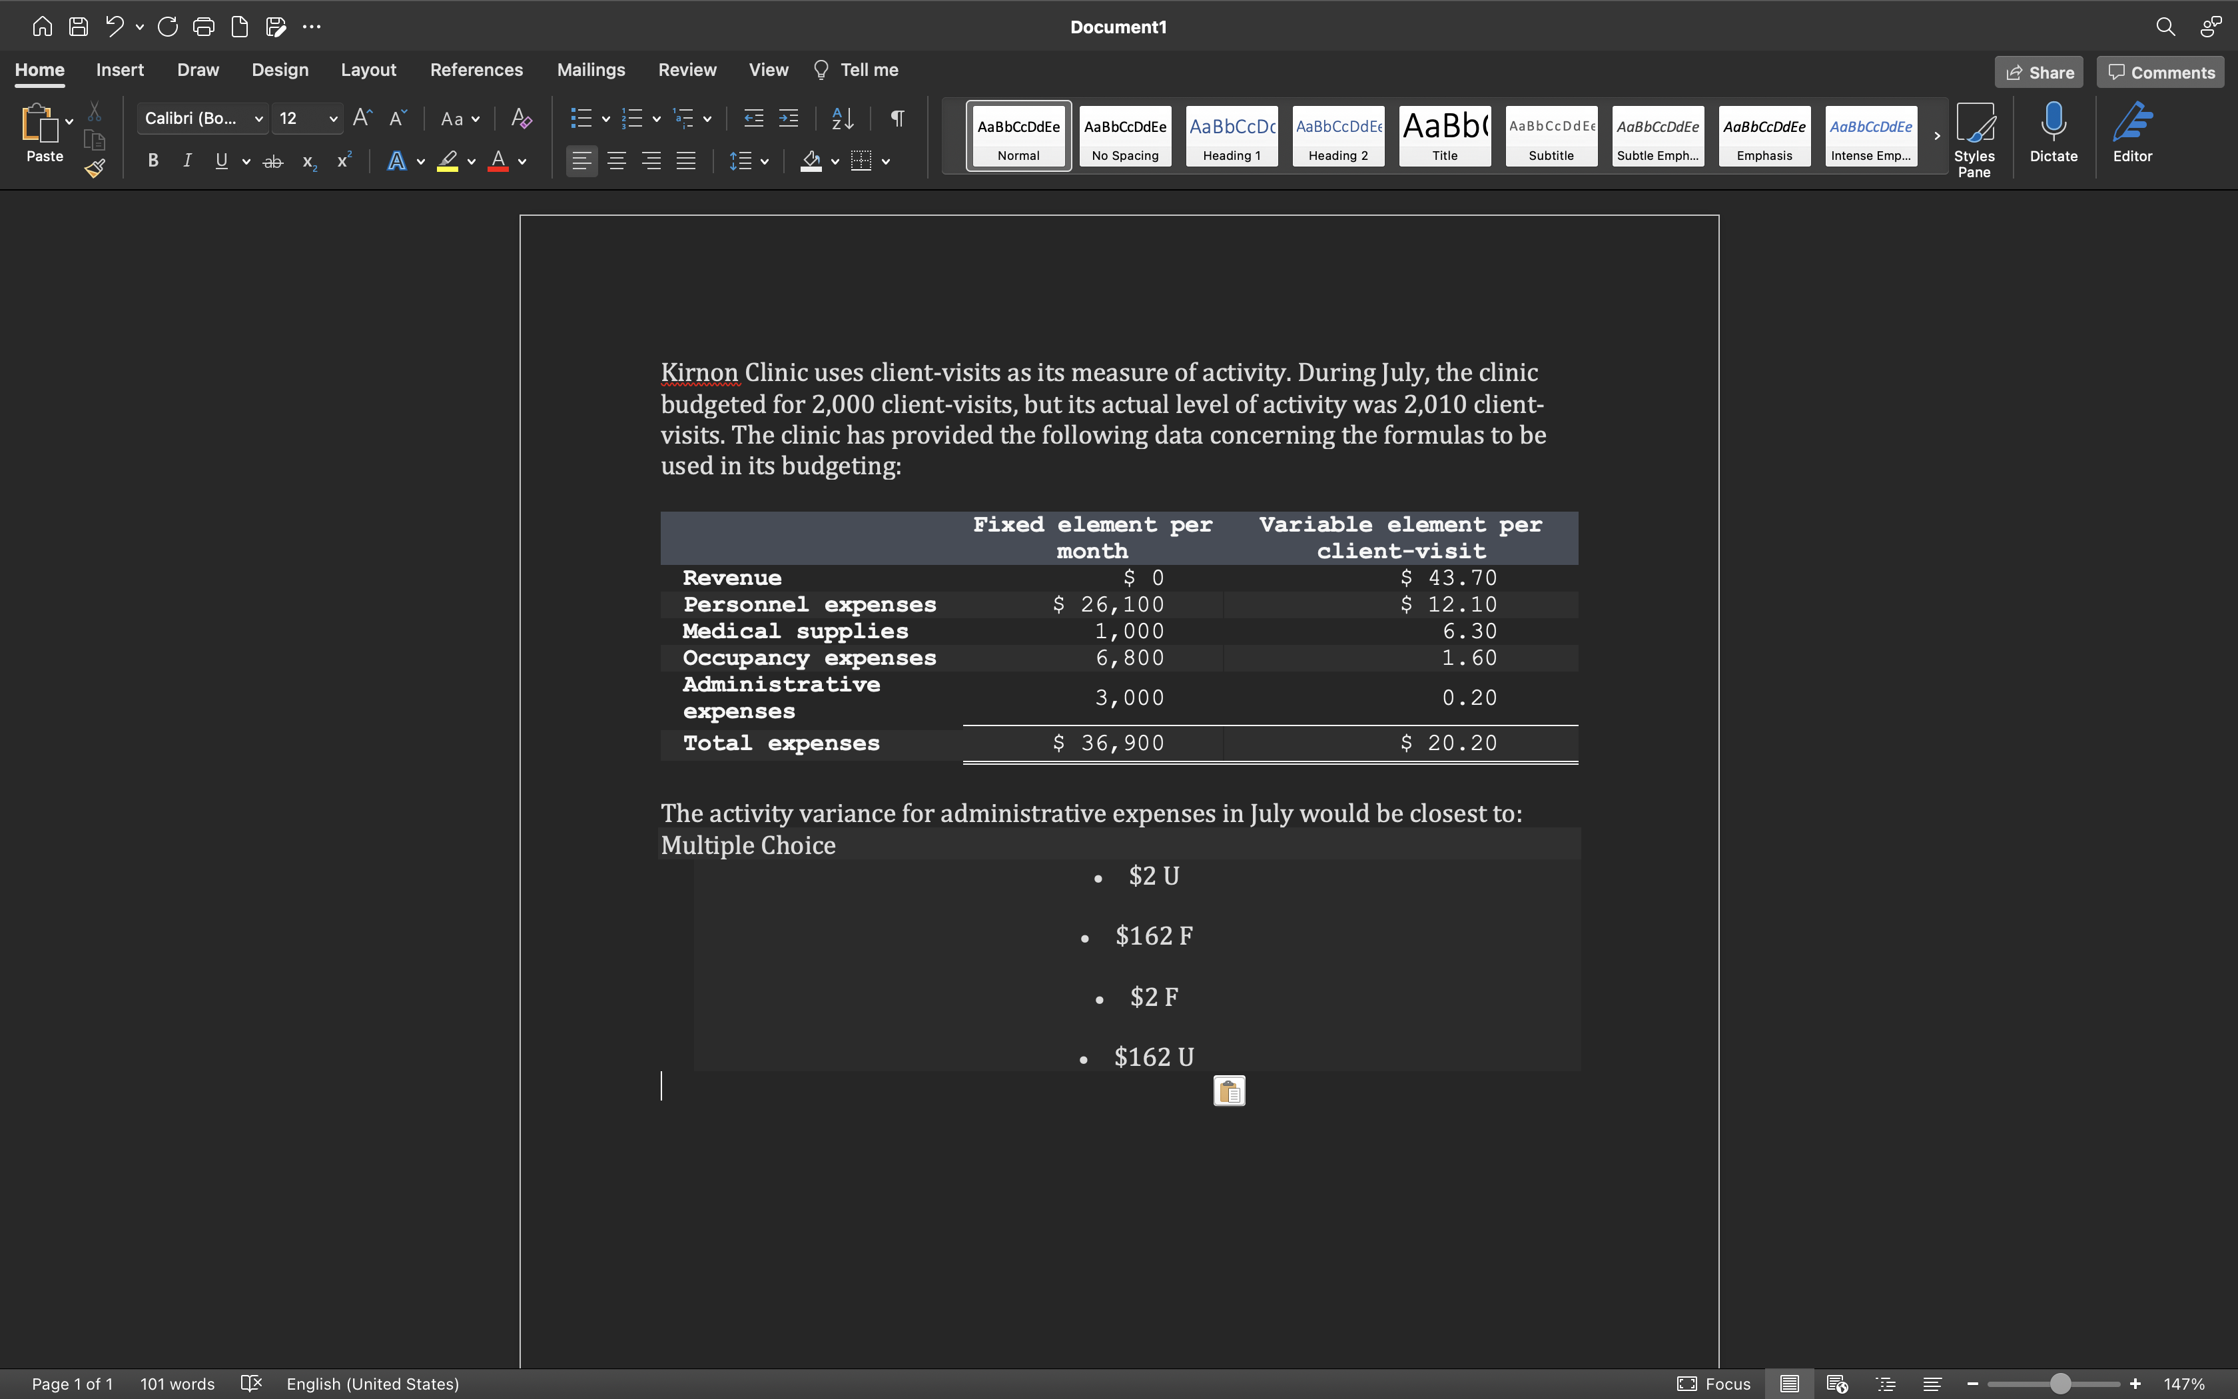The image size is (2238, 1399).
Task: Switch to the References ribbon tab
Action: [x=476, y=69]
